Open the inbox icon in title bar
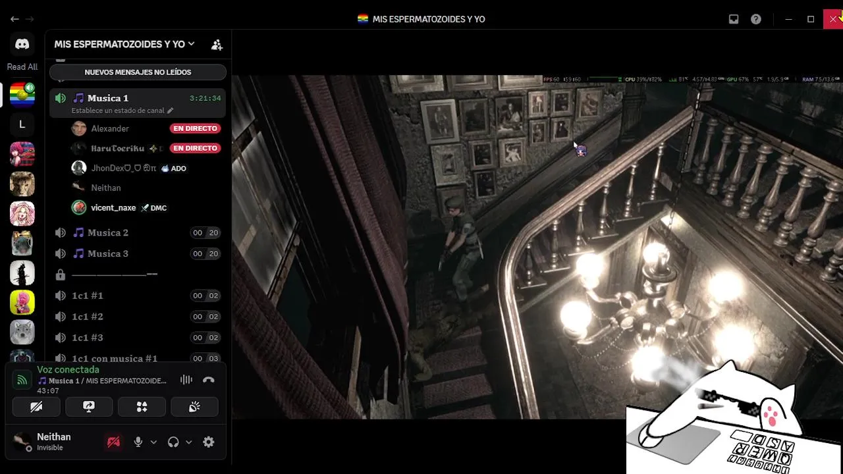 tap(734, 19)
